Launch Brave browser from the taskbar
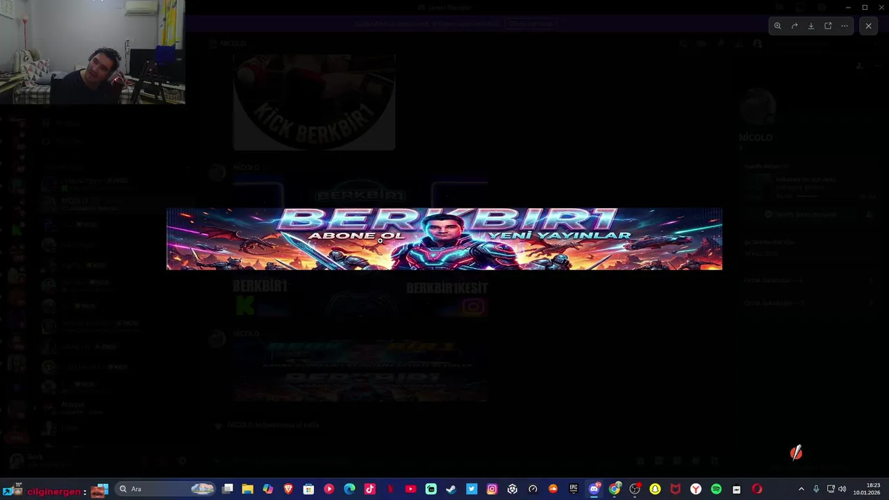 click(288, 490)
